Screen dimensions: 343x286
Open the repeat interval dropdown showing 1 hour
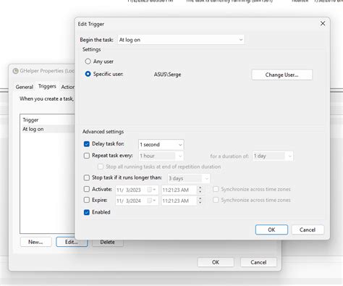pos(161,156)
